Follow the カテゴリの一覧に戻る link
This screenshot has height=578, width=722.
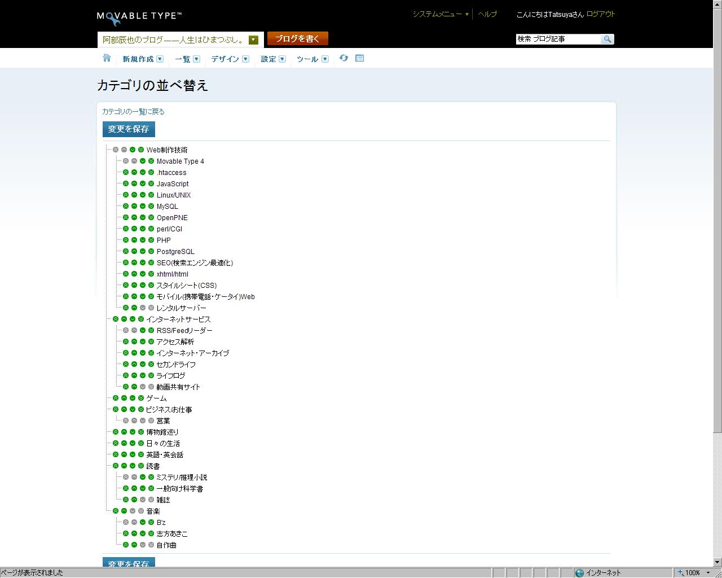pyautogui.click(x=134, y=112)
